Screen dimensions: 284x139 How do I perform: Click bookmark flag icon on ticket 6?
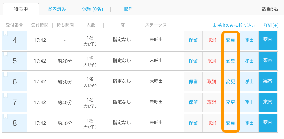point(6,75)
